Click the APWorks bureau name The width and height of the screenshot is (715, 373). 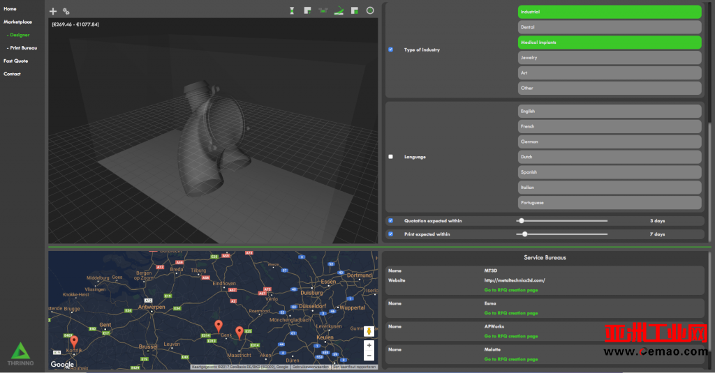[494, 326]
